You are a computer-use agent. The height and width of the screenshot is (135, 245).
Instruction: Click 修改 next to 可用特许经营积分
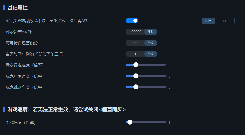point(151,43)
